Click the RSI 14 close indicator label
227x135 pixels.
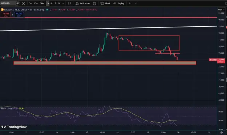[x=6, y=108]
